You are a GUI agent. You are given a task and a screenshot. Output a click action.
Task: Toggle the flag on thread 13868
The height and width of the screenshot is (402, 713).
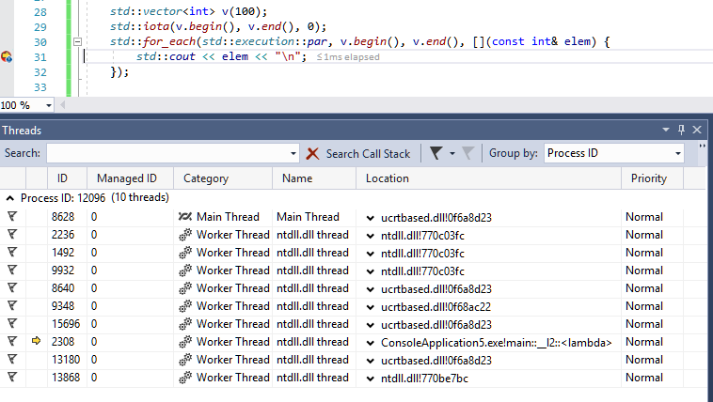pos(12,378)
